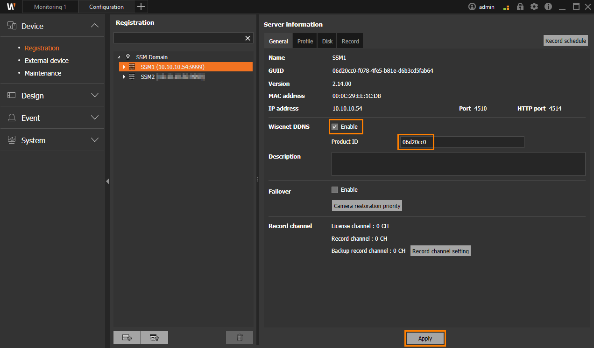Click the Record schedule button
Screen dimensions: 594x348
pyautogui.click(x=566, y=41)
